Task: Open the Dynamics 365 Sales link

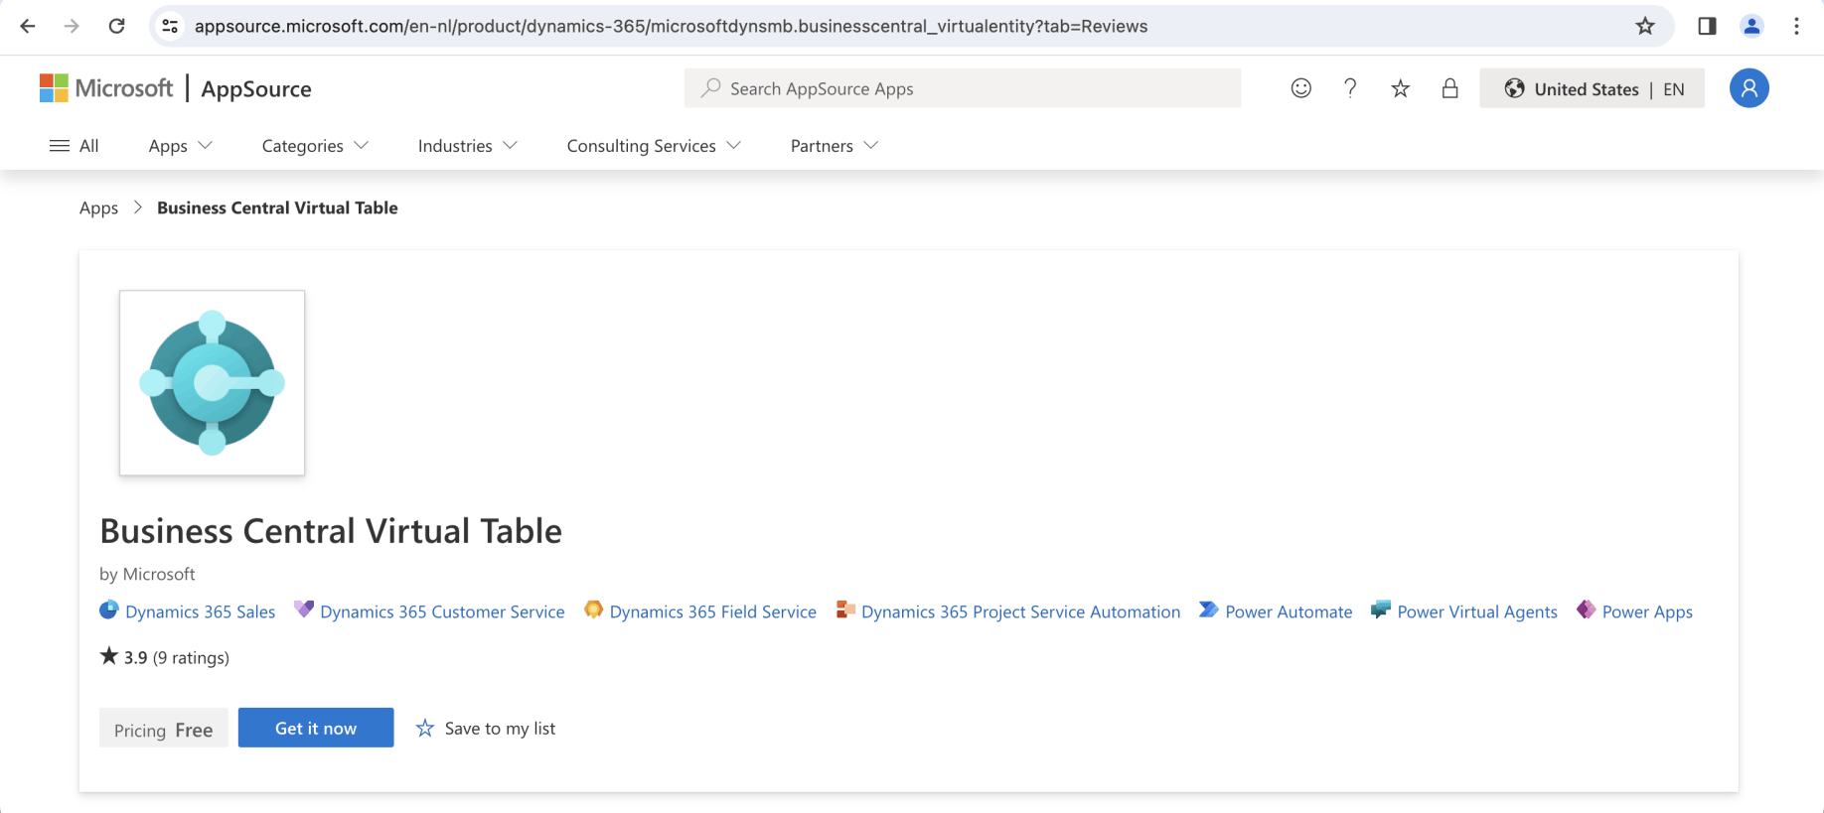Action: tap(200, 611)
